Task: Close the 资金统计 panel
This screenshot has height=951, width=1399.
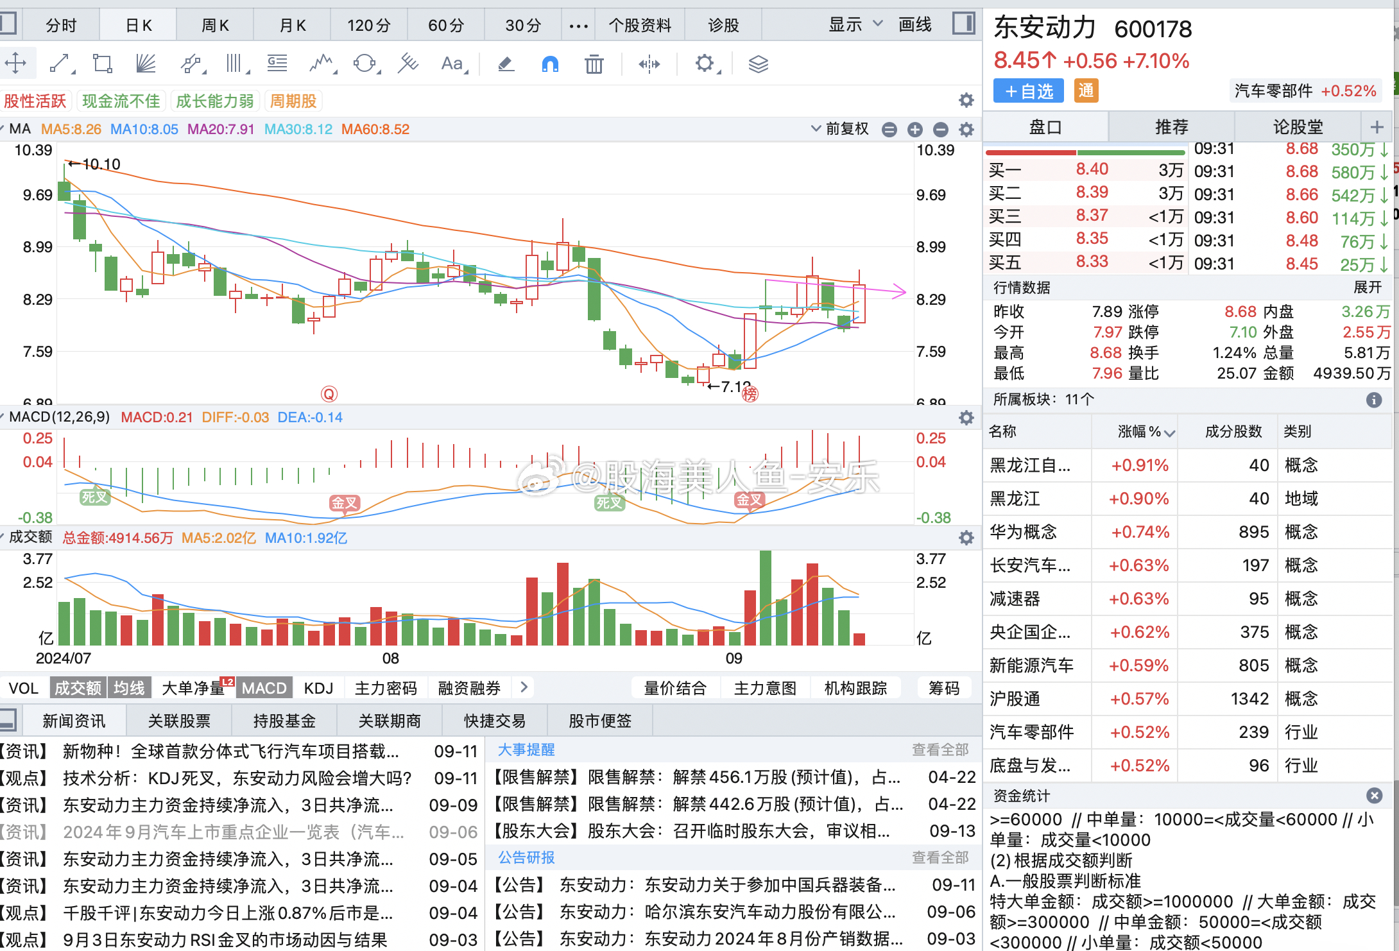Action: point(1374,796)
